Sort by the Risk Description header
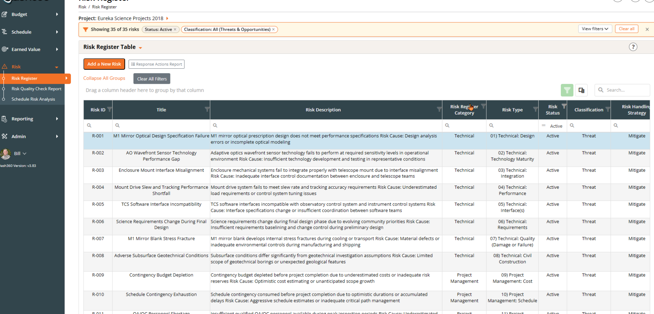The height and width of the screenshot is (314, 654). [x=323, y=110]
